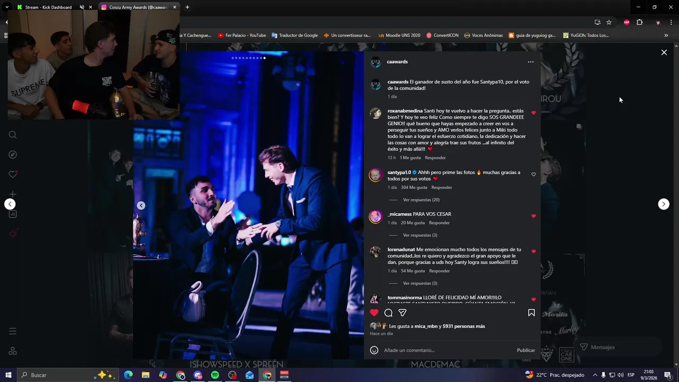
Task: Click the comment bubble icon under post
Action: 388,312
